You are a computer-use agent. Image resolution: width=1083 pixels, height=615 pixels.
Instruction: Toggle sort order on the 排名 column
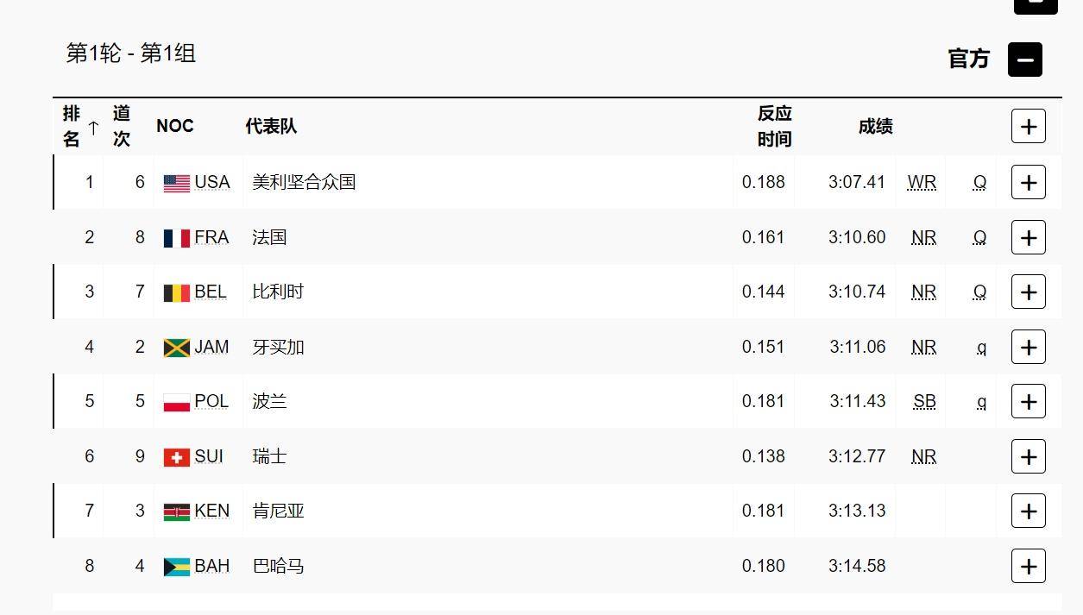coord(78,125)
